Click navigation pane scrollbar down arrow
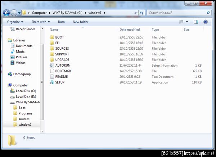Viewport: 216px width, 157px height. pos(42,131)
